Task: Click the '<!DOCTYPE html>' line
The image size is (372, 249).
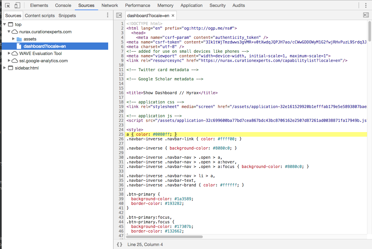Action: [144, 24]
